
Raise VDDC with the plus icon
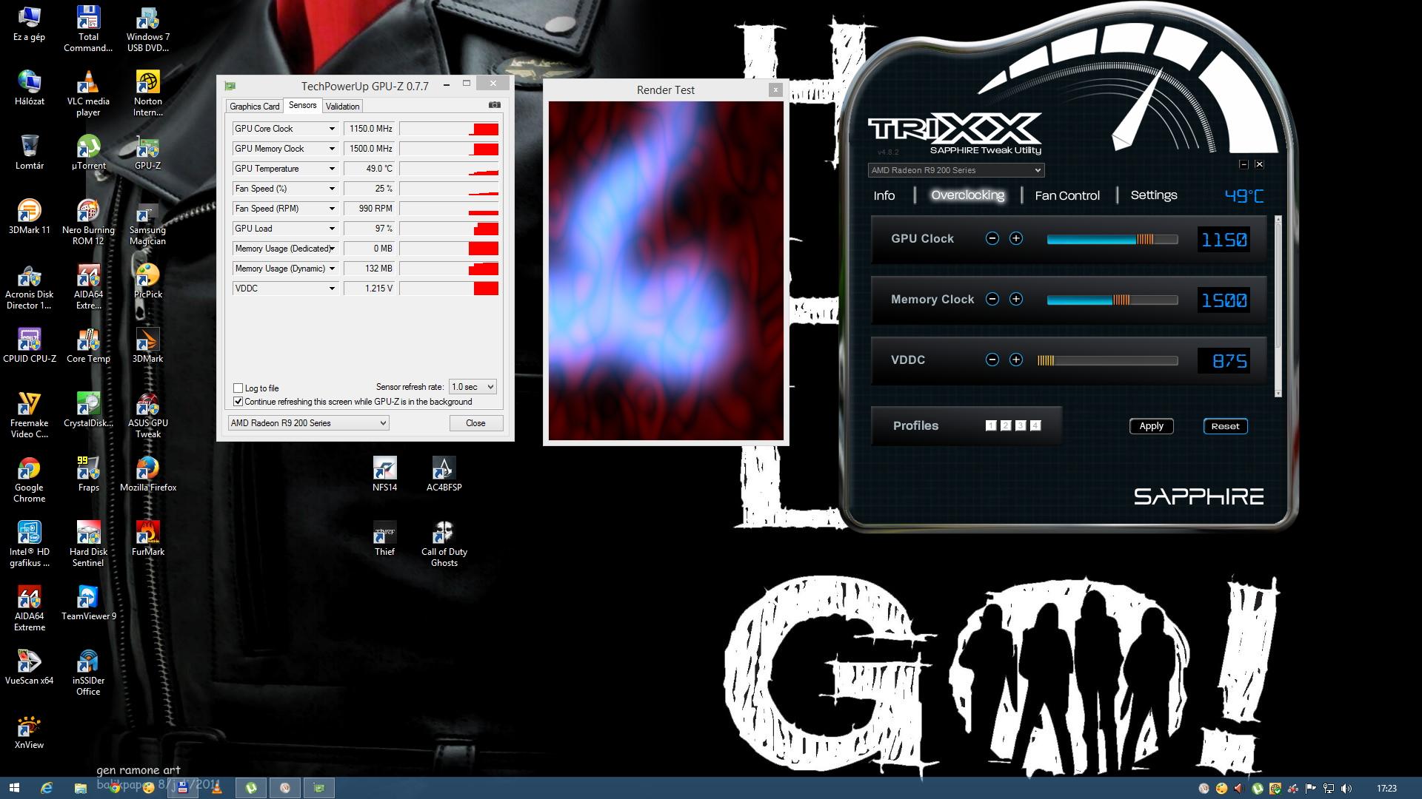1016,360
